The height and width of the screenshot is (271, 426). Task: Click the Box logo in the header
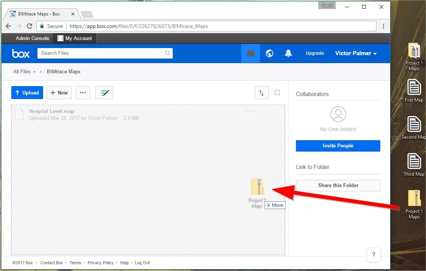tap(21, 53)
